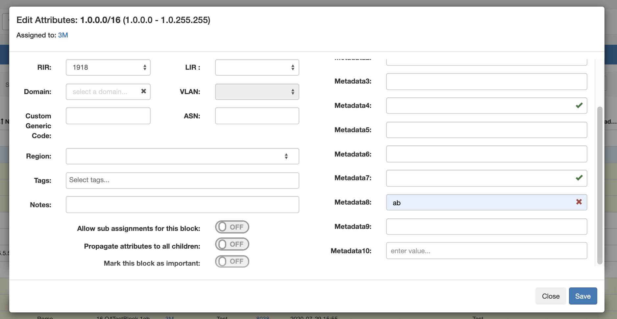Click into the Notes text field

point(182,205)
